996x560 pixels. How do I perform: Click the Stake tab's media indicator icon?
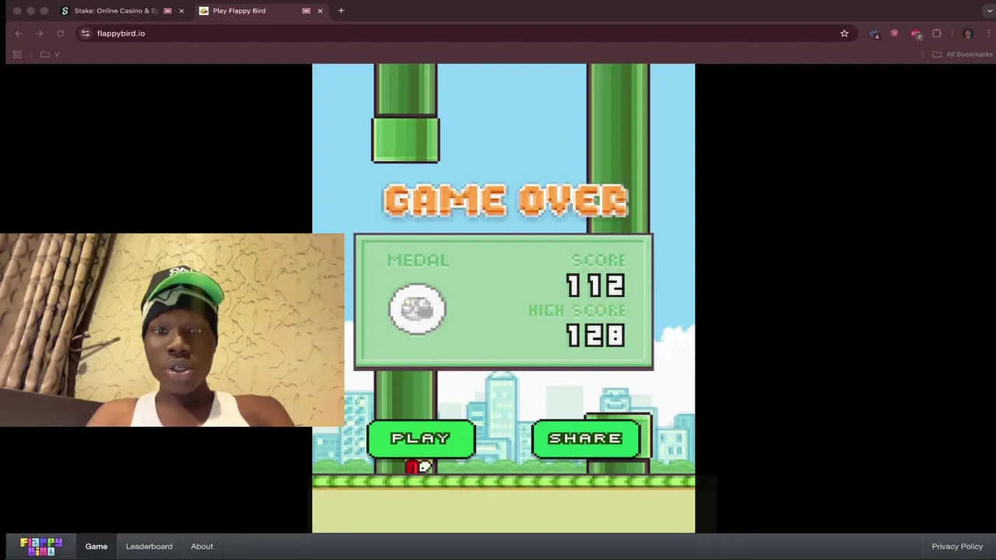pos(167,11)
